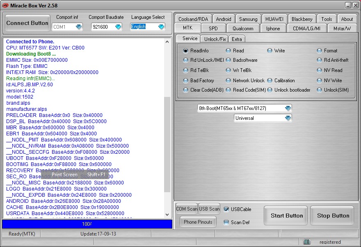361x247 pixels.
Task: Open the Samsung tab
Action: tap(248, 19)
